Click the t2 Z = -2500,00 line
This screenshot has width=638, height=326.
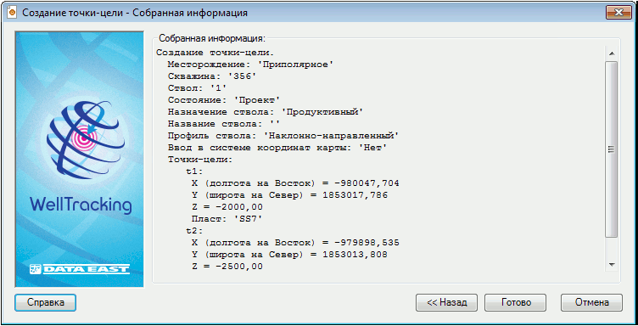click(x=227, y=267)
